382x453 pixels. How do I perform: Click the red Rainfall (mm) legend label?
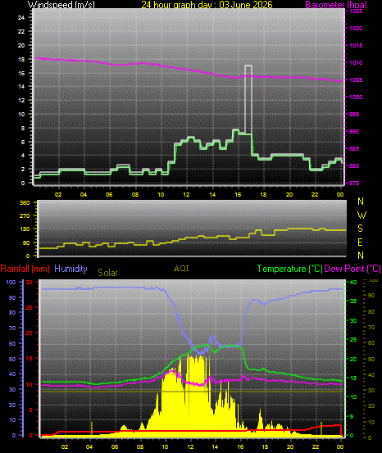tap(25, 269)
